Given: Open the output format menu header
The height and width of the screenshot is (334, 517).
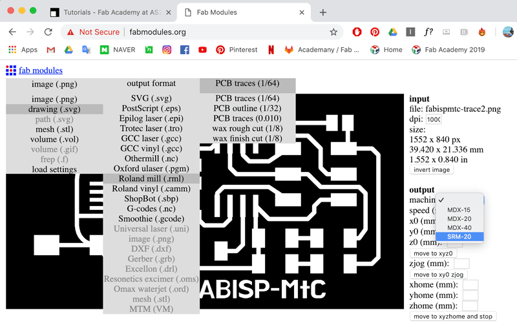Looking at the screenshot, I should (151, 83).
